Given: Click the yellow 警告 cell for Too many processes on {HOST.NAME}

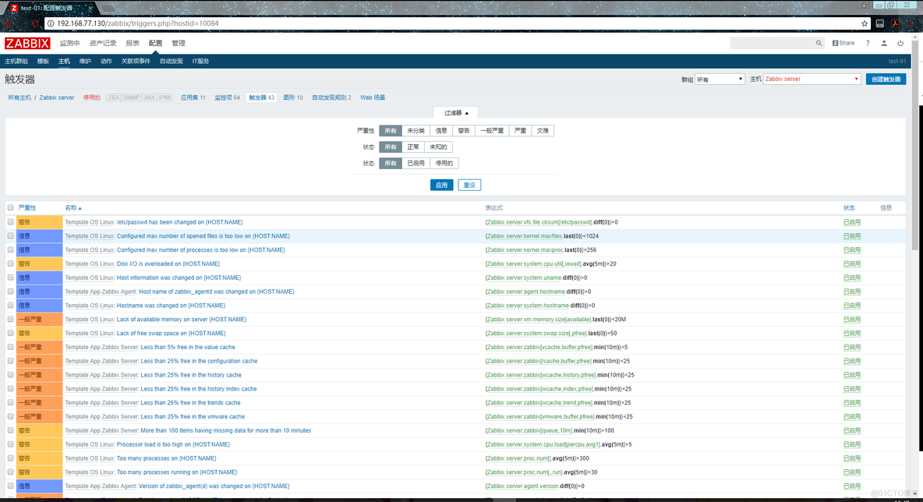Looking at the screenshot, I should click(x=40, y=458).
